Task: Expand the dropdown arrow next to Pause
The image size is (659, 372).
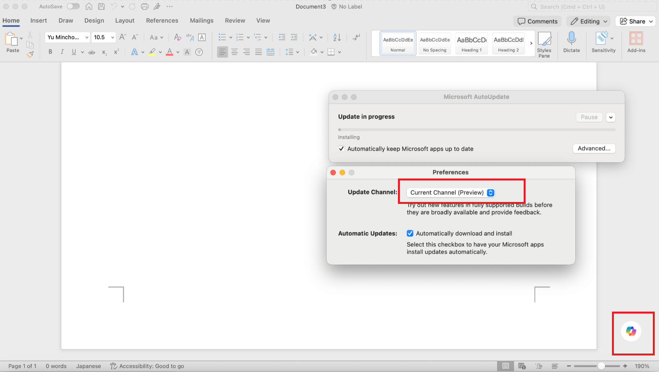Action: pyautogui.click(x=611, y=117)
